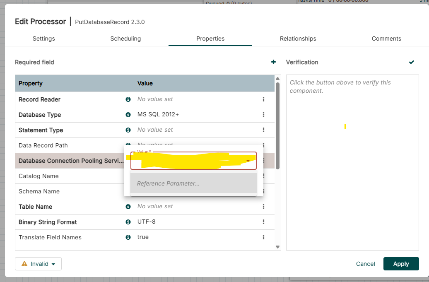Click the verification checkmark icon
The height and width of the screenshot is (282, 429).
[411, 62]
